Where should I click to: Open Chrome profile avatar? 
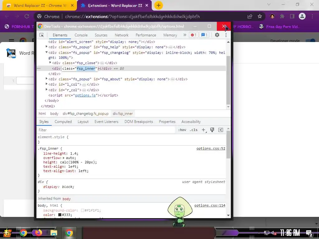pos(302,16)
